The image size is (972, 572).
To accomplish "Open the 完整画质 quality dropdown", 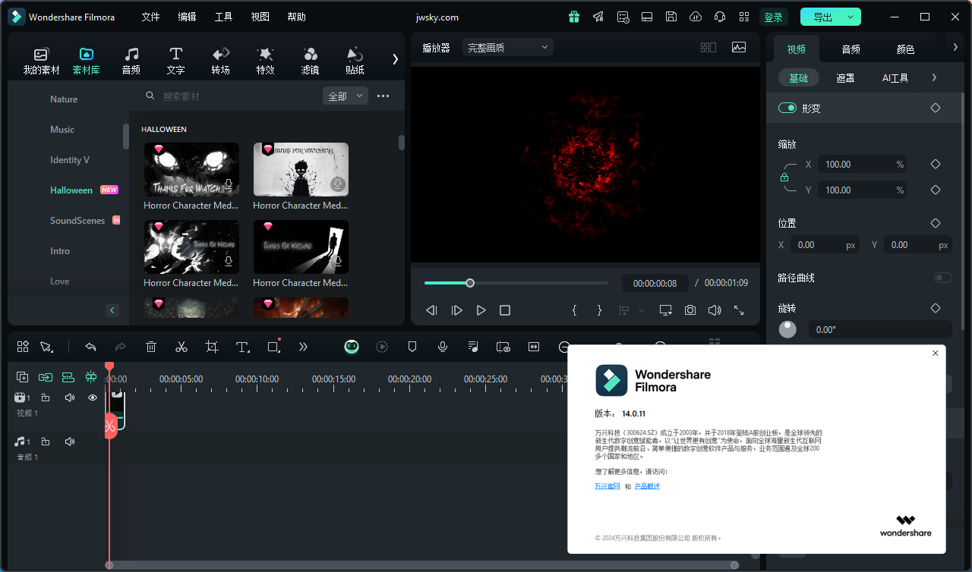I will coord(507,48).
